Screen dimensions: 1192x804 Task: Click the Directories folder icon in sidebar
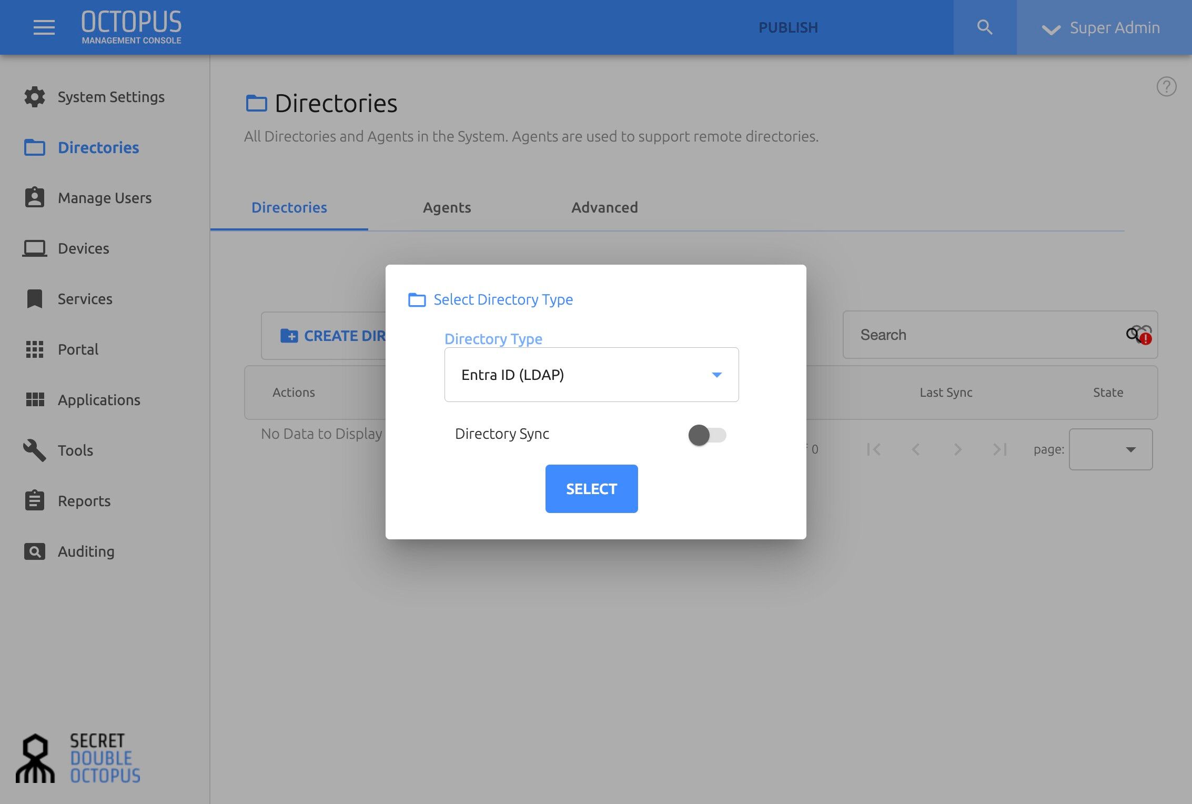pos(35,147)
